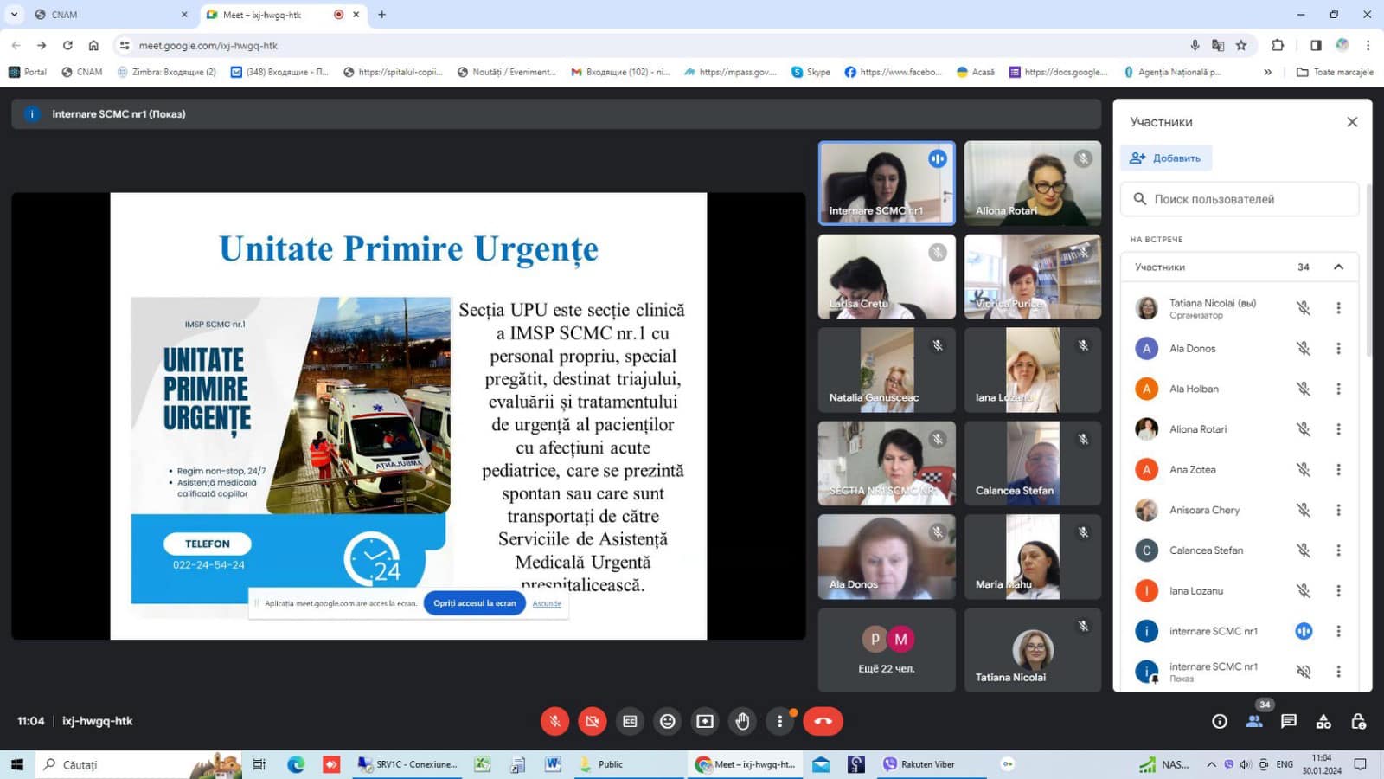1384x779 pixels.
Task: Toggle the camera off button
Action: coord(593,721)
